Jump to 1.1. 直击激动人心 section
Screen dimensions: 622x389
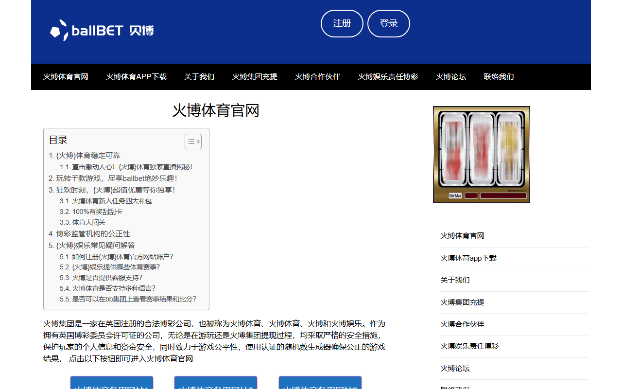click(126, 167)
